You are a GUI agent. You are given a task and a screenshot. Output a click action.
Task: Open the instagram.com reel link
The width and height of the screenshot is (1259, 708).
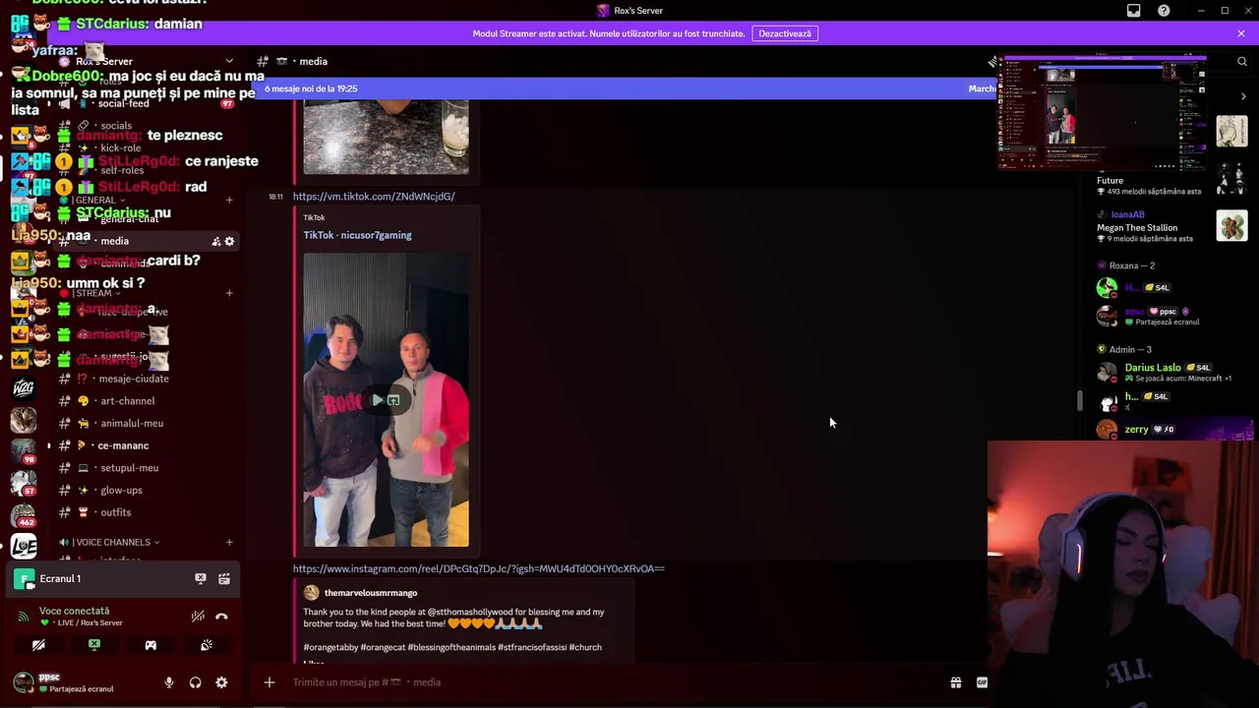point(479,568)
